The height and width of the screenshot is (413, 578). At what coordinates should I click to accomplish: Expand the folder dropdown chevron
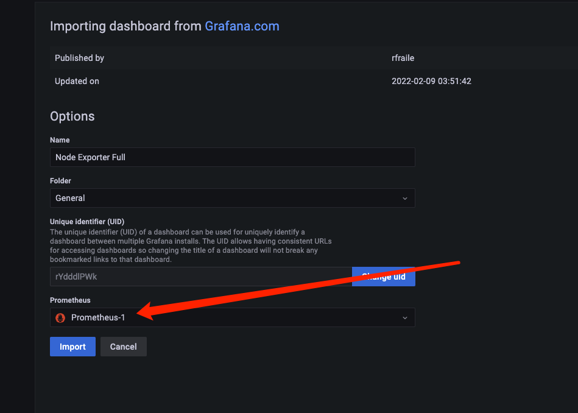click(405, 199)
